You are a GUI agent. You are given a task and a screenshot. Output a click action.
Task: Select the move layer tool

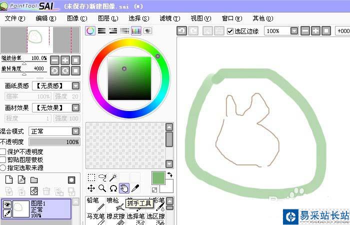(91, 188)
